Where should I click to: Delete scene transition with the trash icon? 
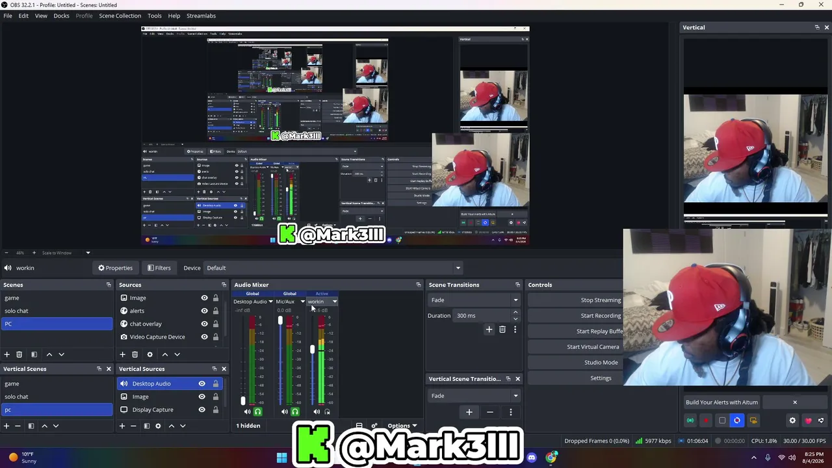(502, 330)
